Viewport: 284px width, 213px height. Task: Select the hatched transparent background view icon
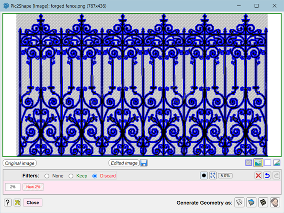tap(249, 163)
